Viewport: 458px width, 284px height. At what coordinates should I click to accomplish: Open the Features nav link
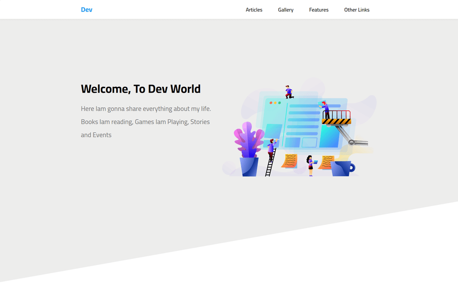pyautogui.click(x=318, y=10)
